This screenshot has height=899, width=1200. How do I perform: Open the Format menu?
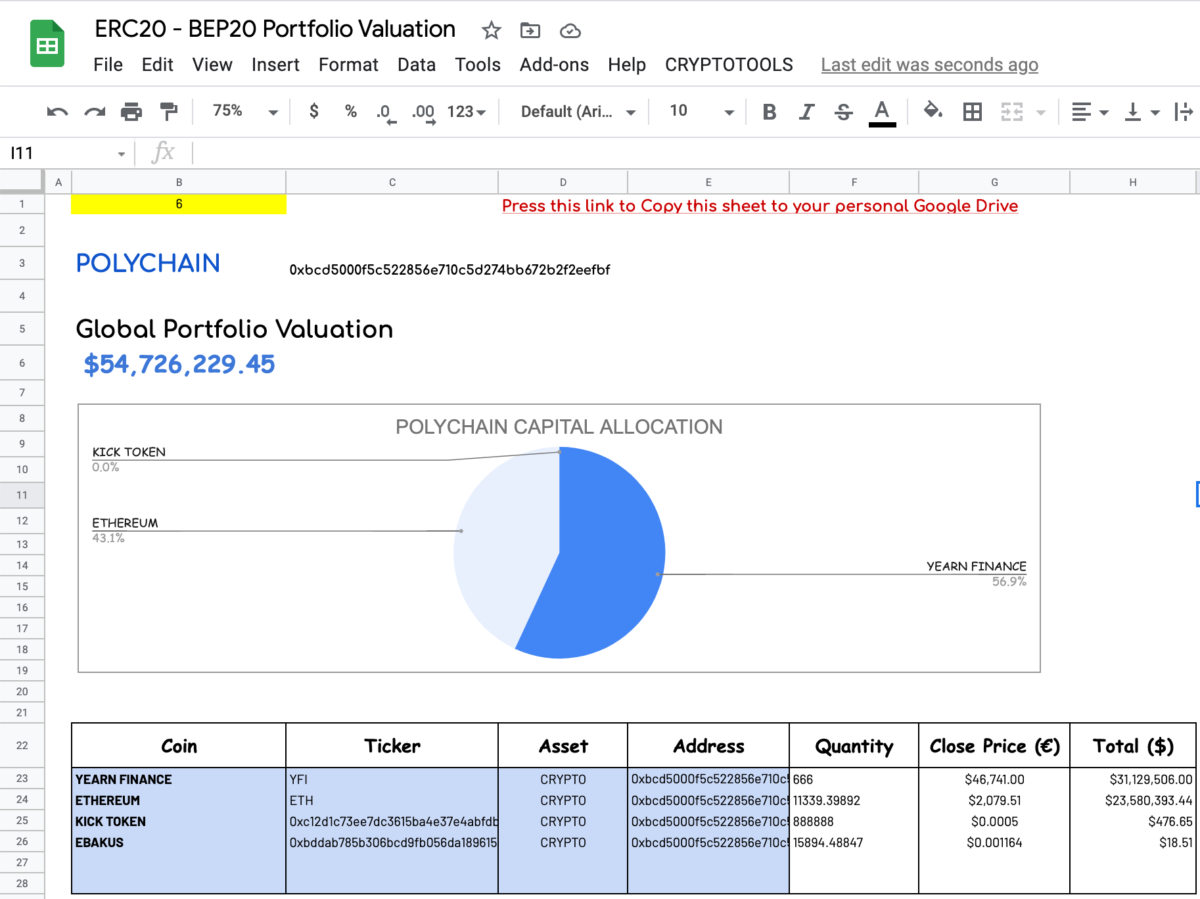tap(348, 64)
